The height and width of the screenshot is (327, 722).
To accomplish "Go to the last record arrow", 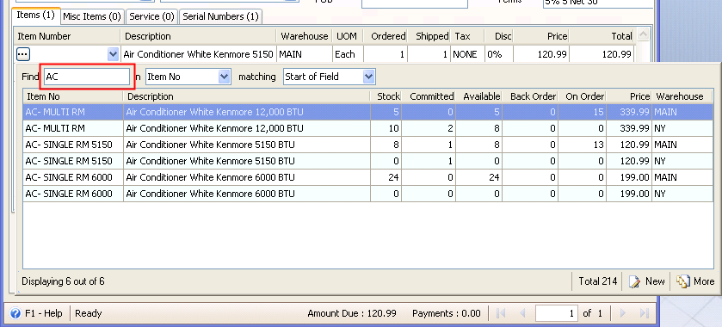I will [645, 313].
